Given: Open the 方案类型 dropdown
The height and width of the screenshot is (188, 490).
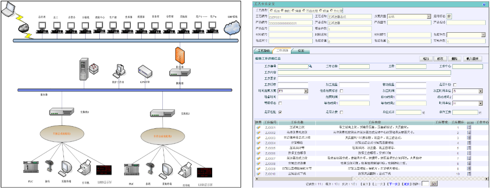Looking at the screenshot, I should click(428, 17).
